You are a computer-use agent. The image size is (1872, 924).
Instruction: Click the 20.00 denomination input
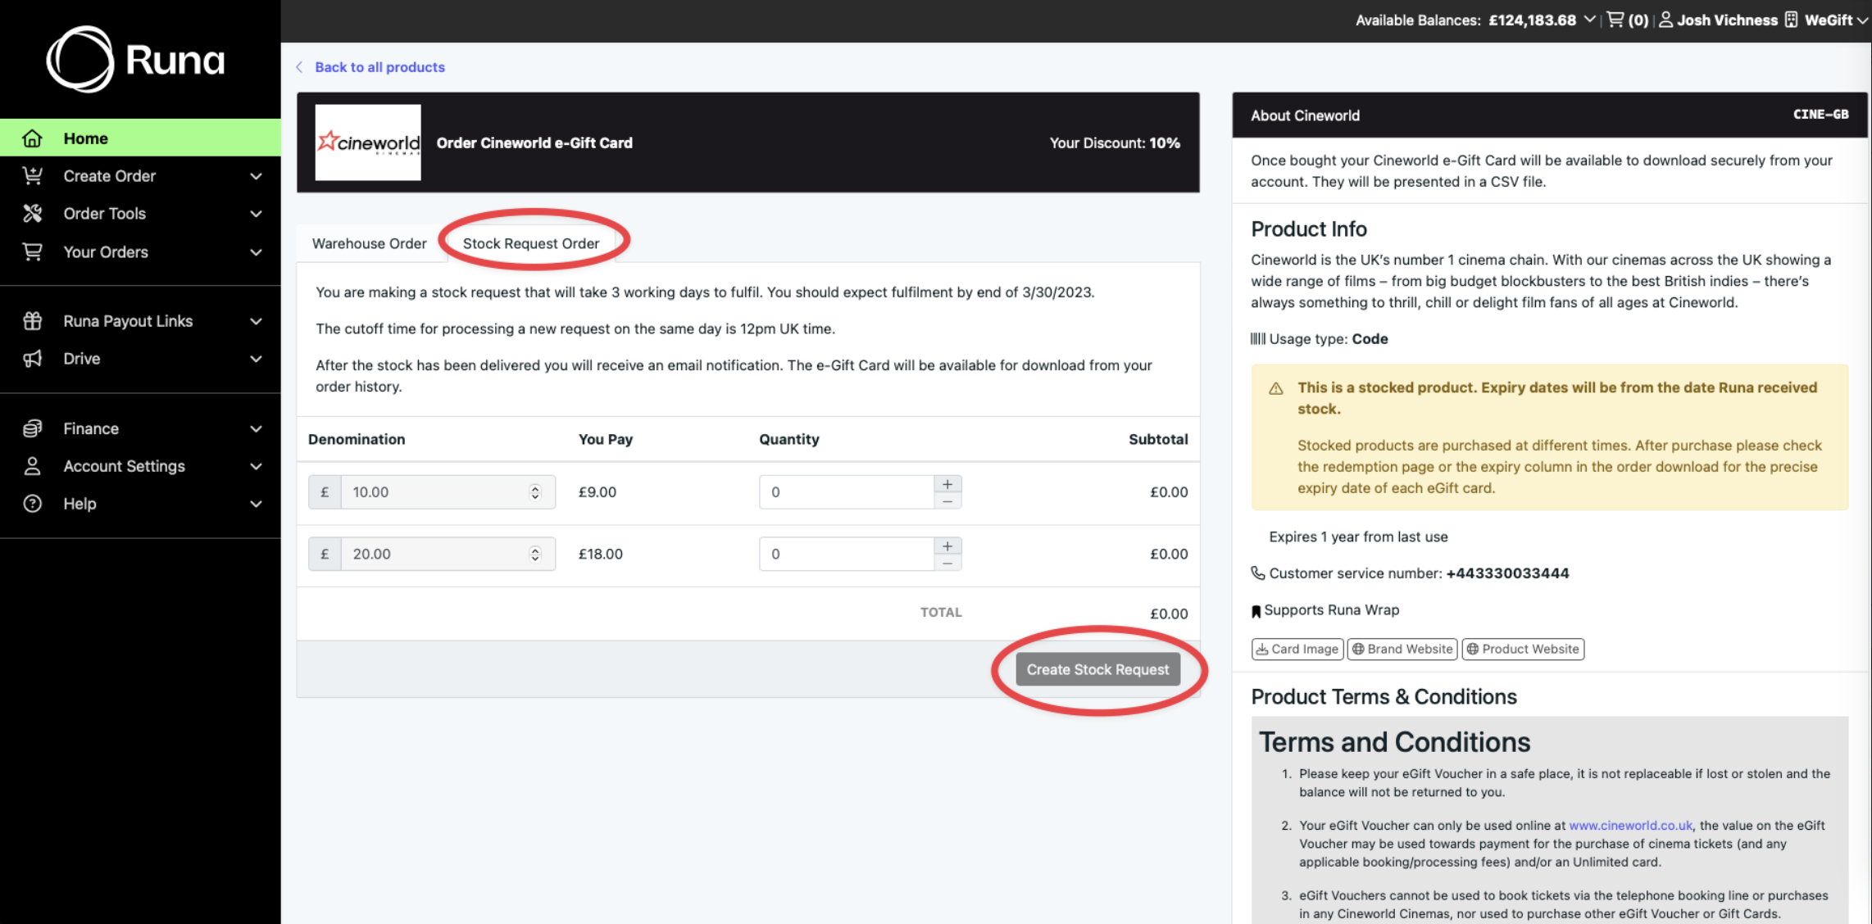[x=448, y=555]
